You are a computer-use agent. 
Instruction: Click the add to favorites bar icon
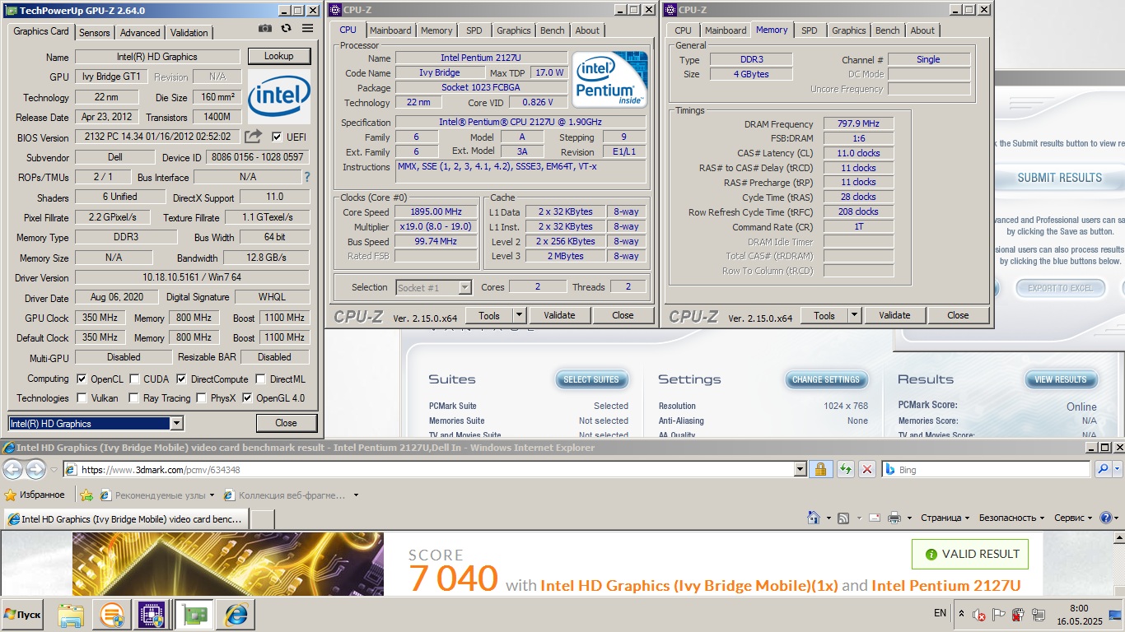tap(86, 495)
